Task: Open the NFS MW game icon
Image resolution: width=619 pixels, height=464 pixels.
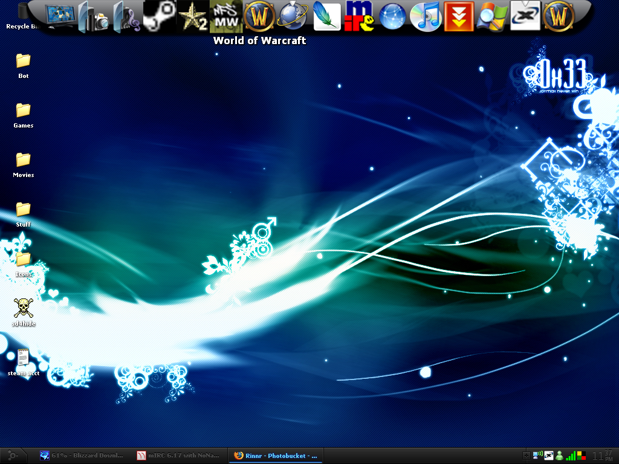Action: (x=226, y=16)
